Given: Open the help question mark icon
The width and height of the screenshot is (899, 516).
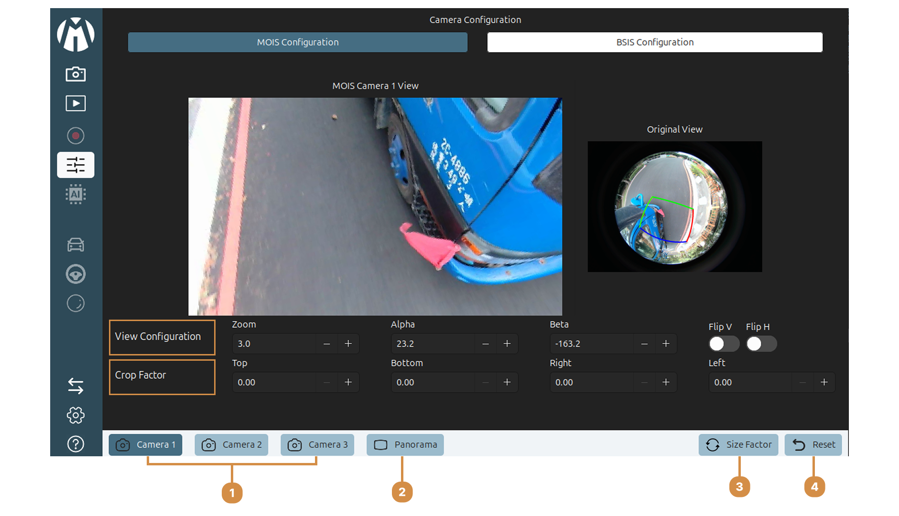Looking at the screenshot, I should click(76, 444).
